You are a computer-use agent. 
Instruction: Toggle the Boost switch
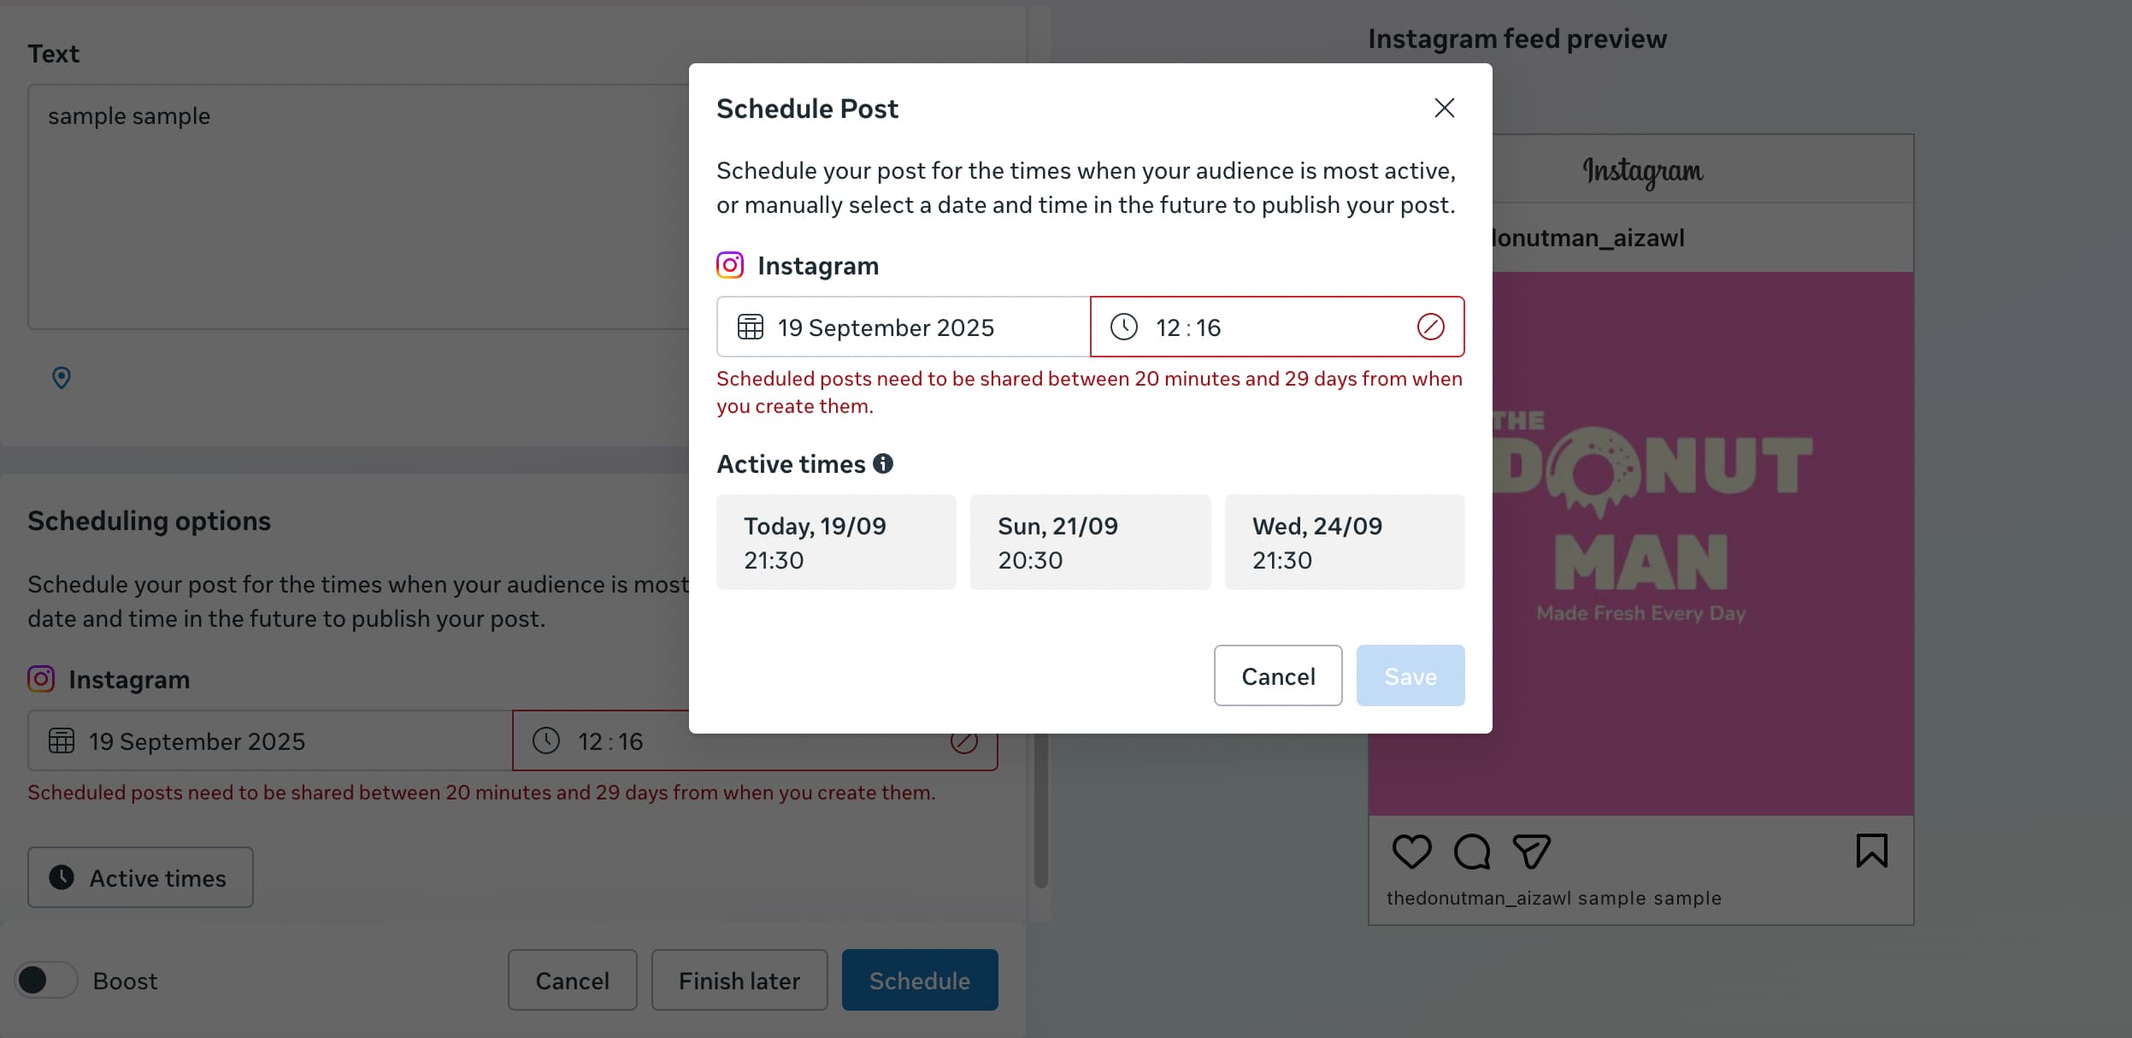(46, 980)
